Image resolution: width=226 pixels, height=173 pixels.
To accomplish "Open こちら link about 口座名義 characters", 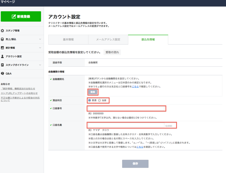I will coord(140,147).
